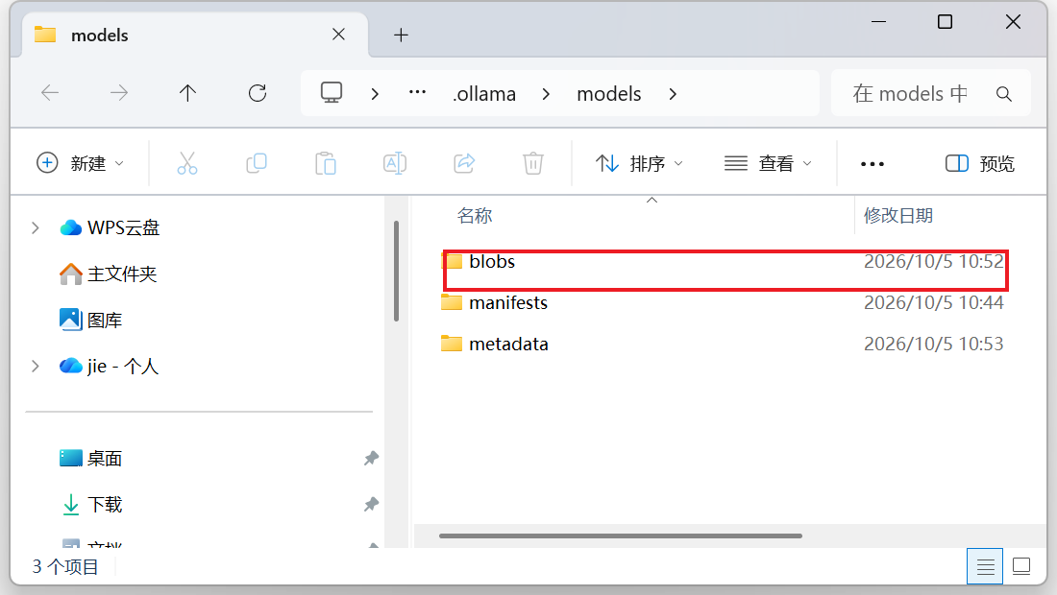Expand the chevron after .ollama breadcrumb
This screenshot has height=595, width=1057.
coord(546,93)
